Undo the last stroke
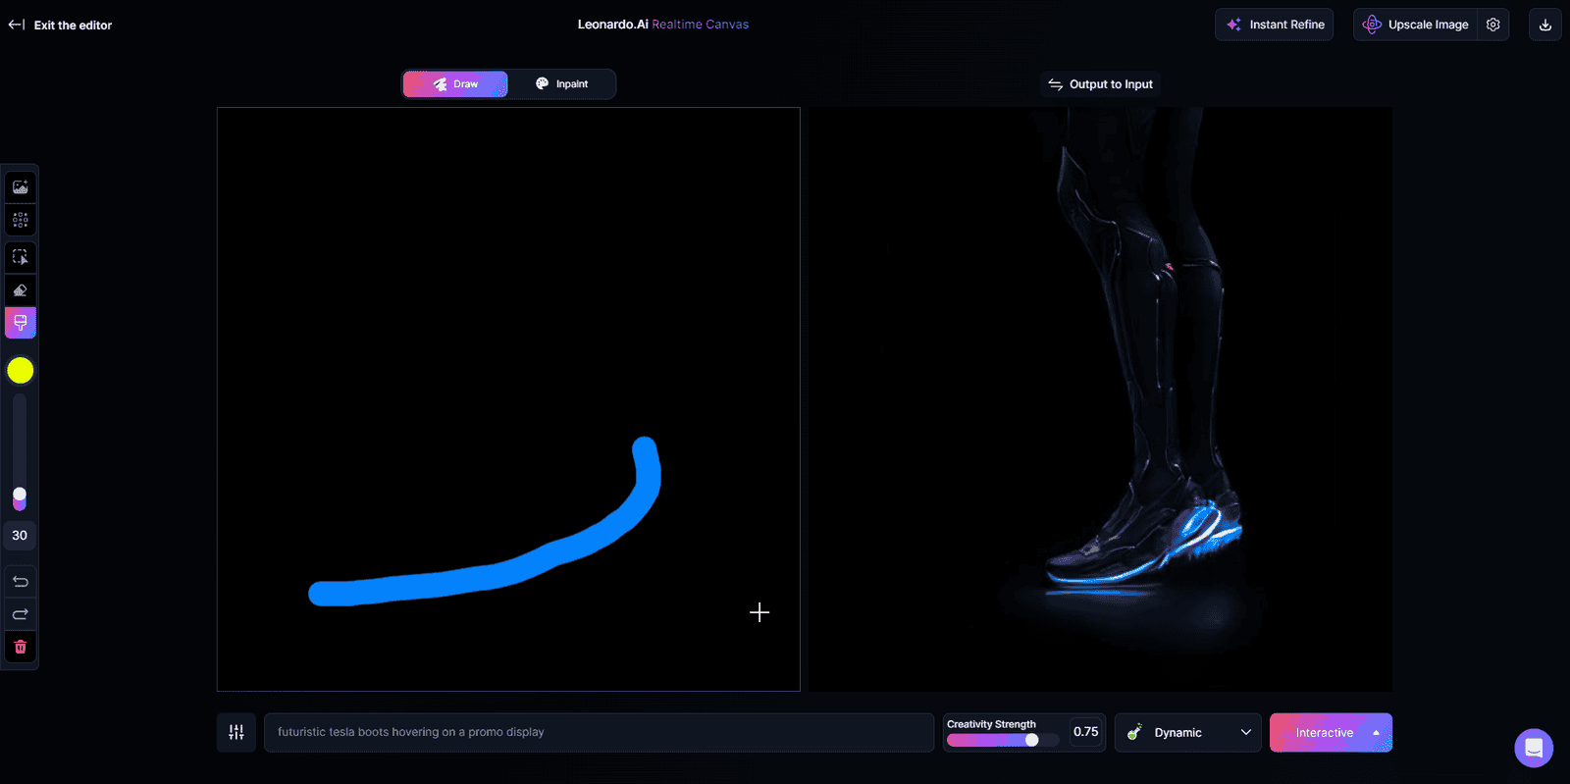Viewport: 1570px width, 784px height. pyautogui.click(x=21, y=581)
